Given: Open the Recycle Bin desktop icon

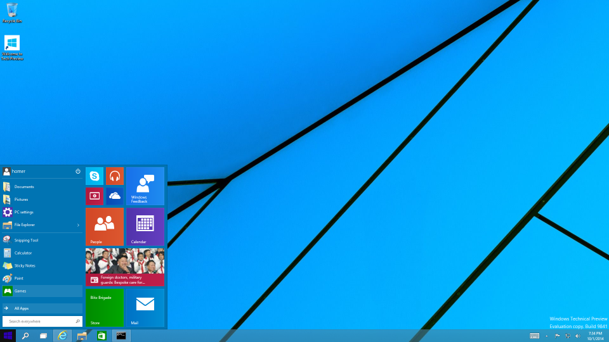Looking at the screenshot, I should [x=12, y=13].
